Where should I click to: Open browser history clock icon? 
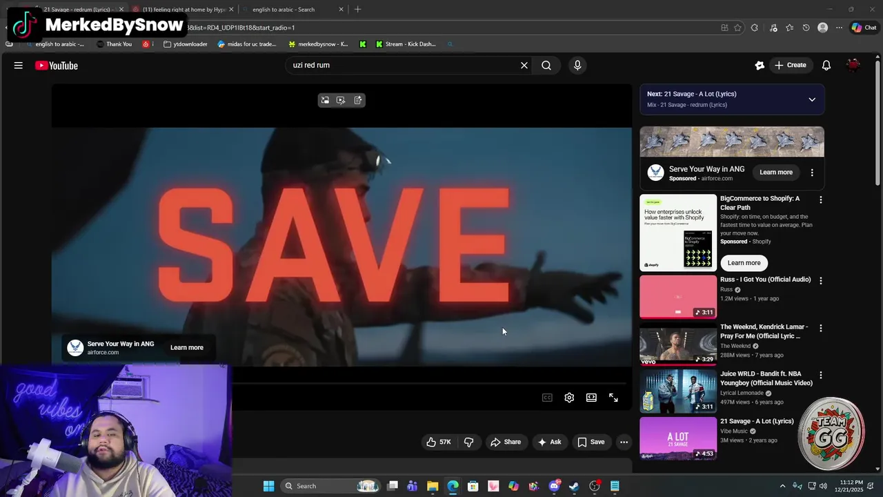(806, 28)
